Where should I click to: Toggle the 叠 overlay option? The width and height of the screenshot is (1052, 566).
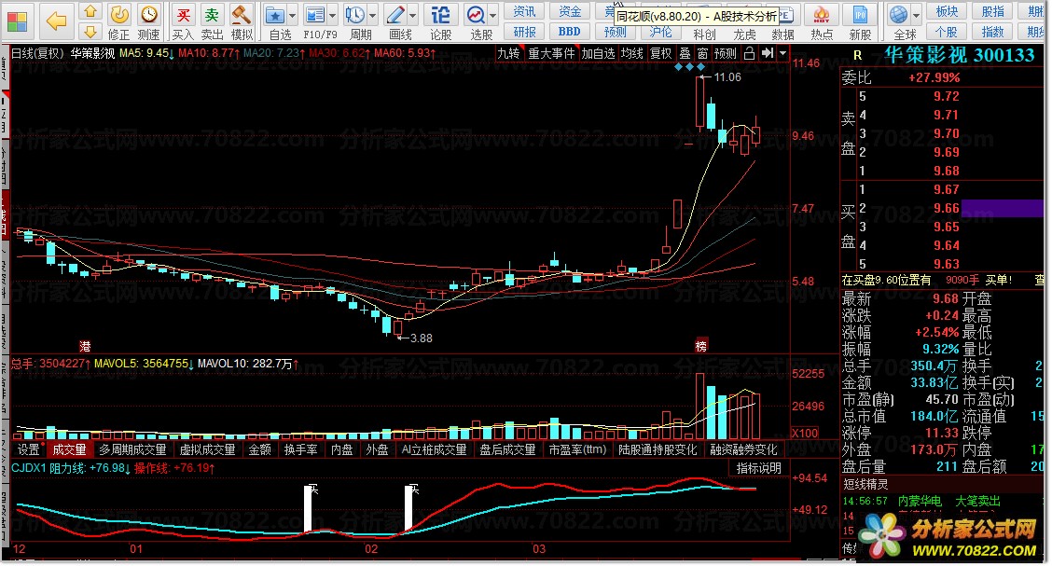pos(685,53)
